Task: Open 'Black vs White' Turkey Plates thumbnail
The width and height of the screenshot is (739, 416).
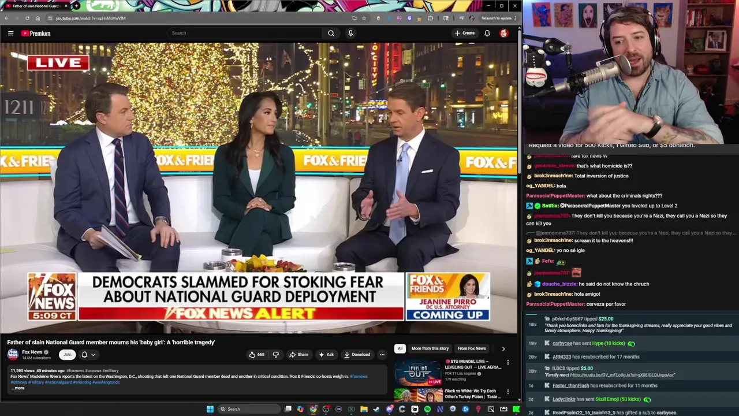Action: 418,395
